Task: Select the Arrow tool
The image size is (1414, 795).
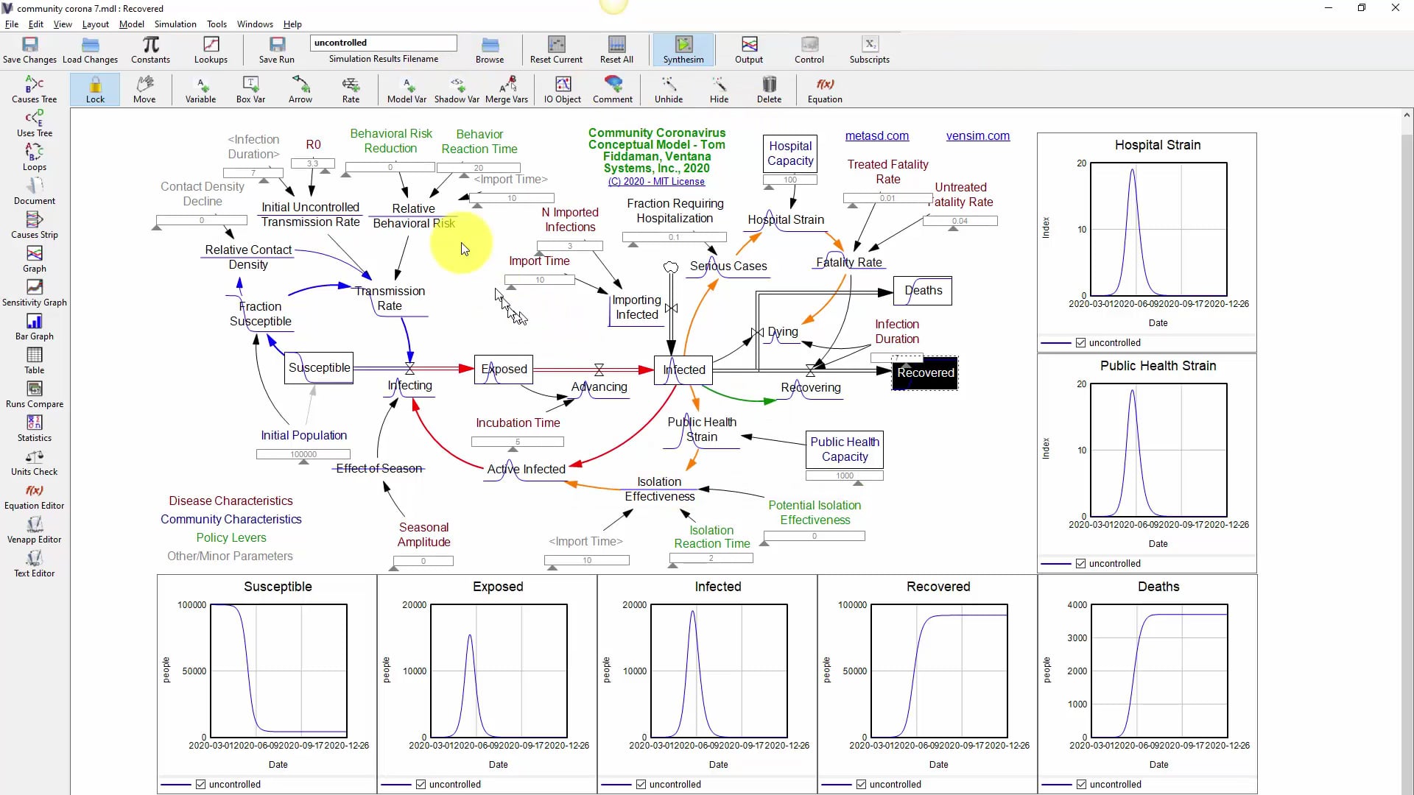Action: pyautogui.click(x=300, y=89)
